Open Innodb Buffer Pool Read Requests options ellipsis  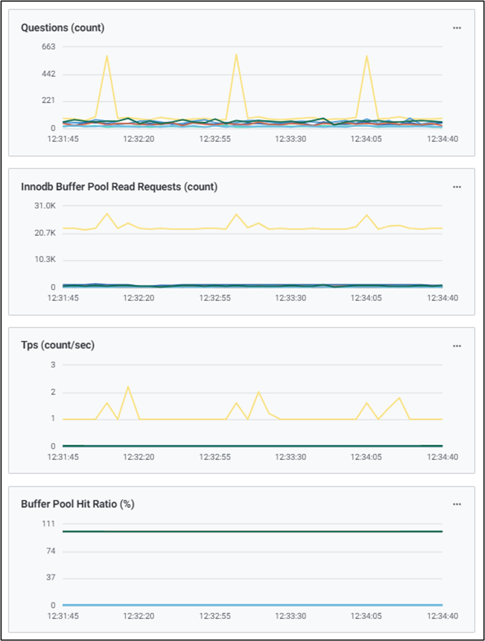(x=457, y=187)
